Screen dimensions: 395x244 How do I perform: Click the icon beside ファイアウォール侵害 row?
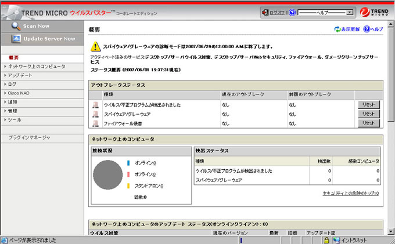(x=96, y=123)
